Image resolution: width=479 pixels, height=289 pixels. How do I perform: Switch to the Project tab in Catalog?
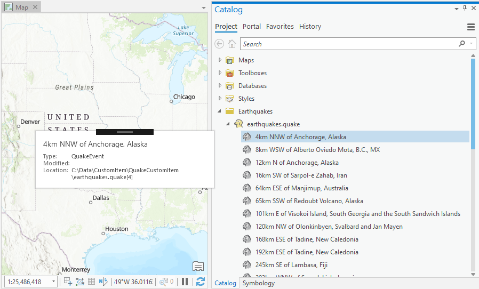point(226,27)
